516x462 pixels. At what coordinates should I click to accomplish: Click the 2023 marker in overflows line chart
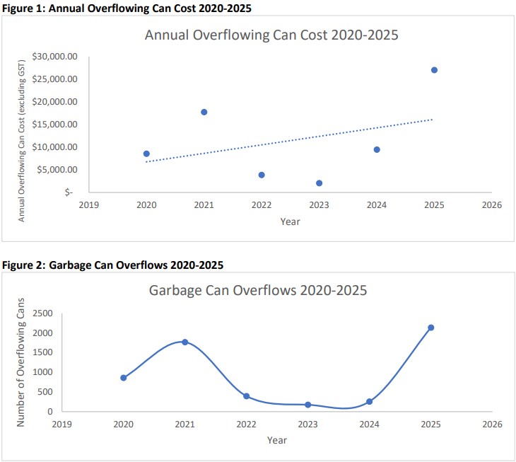pos(308,405)
